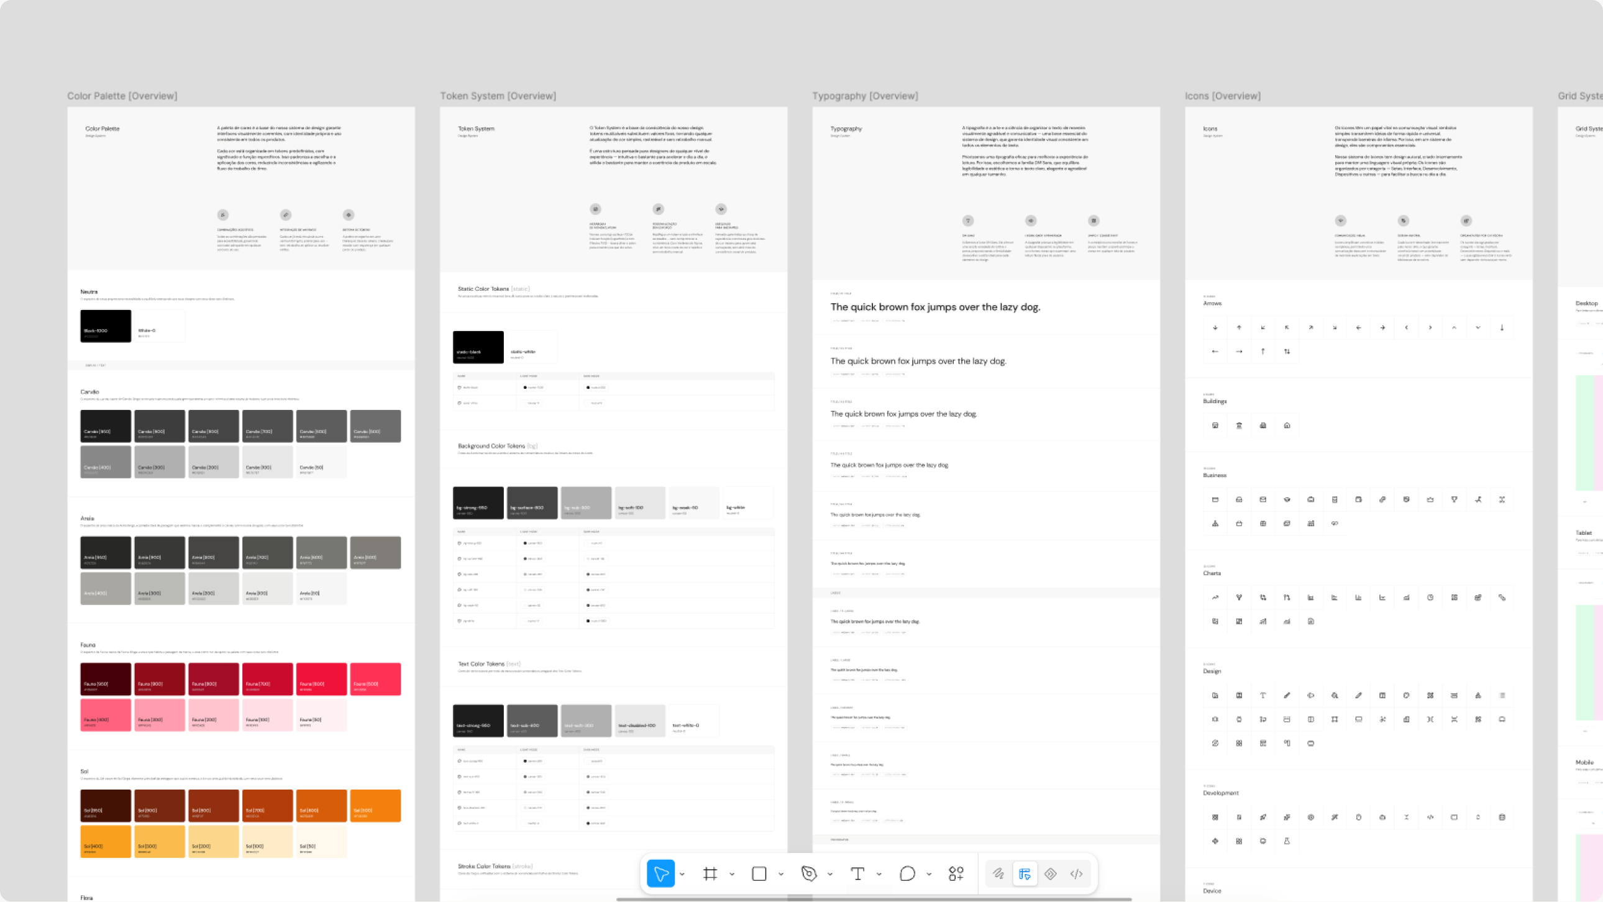Click the largest quick brown fox sample sentence

tap(934, 307)
